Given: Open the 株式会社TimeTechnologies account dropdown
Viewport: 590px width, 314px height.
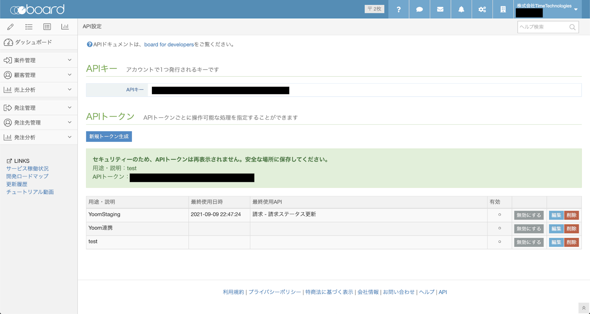Looking at the screenshot, I should pyautogui.click(x=547, y=9).
